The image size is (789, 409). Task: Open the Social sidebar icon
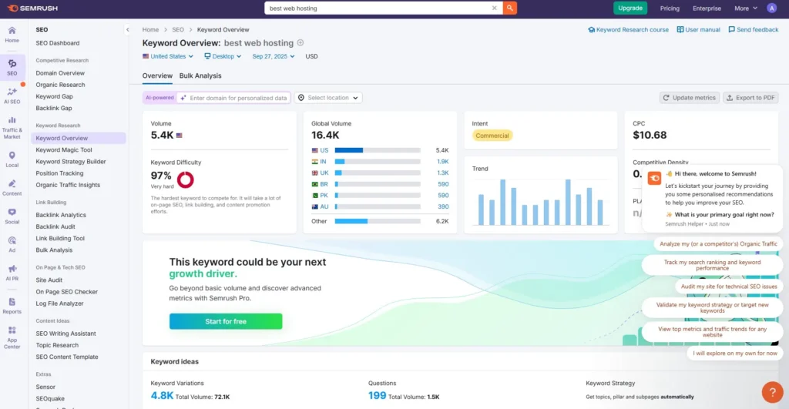coord(12,216)
